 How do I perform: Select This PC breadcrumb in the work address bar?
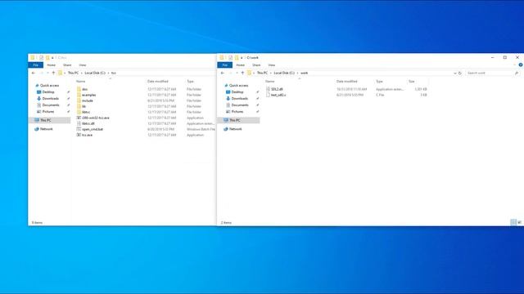coord(262,73)
